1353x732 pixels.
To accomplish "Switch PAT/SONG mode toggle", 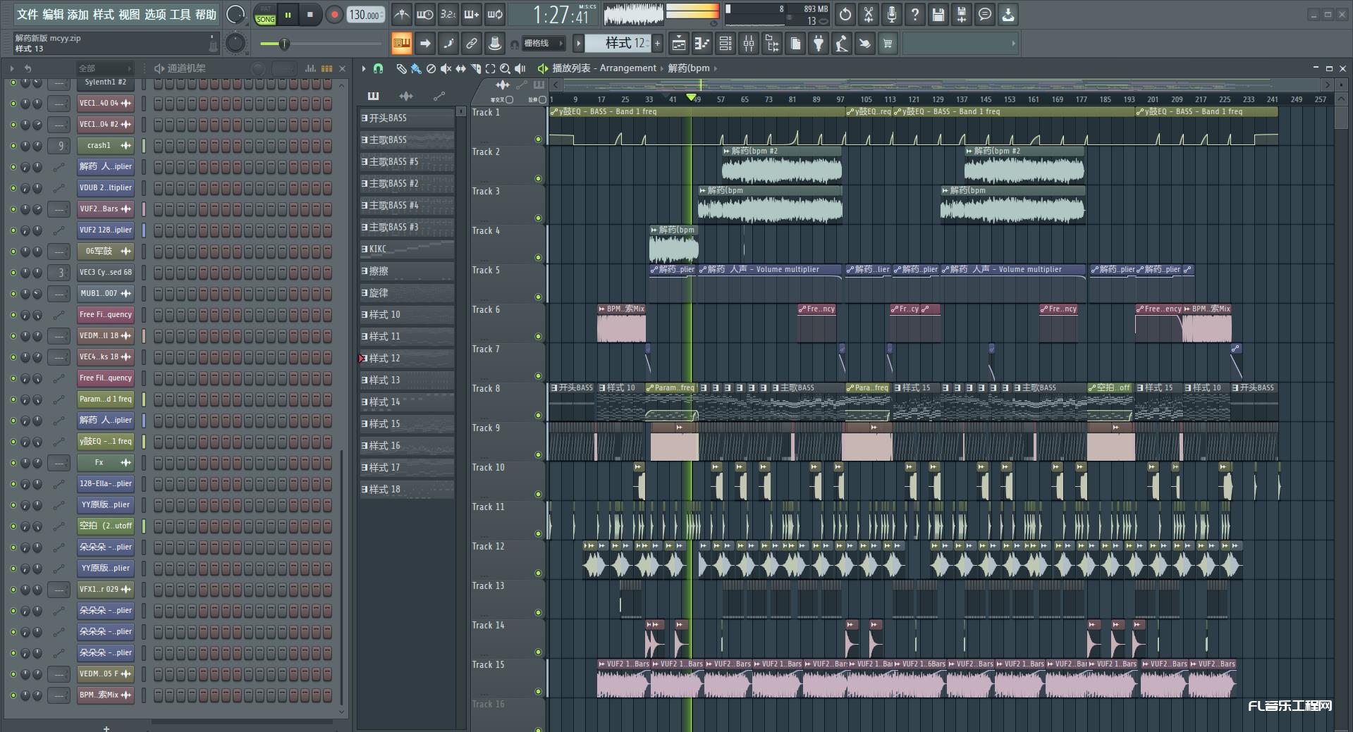I will pyautogui.click(x=266, y=15).
